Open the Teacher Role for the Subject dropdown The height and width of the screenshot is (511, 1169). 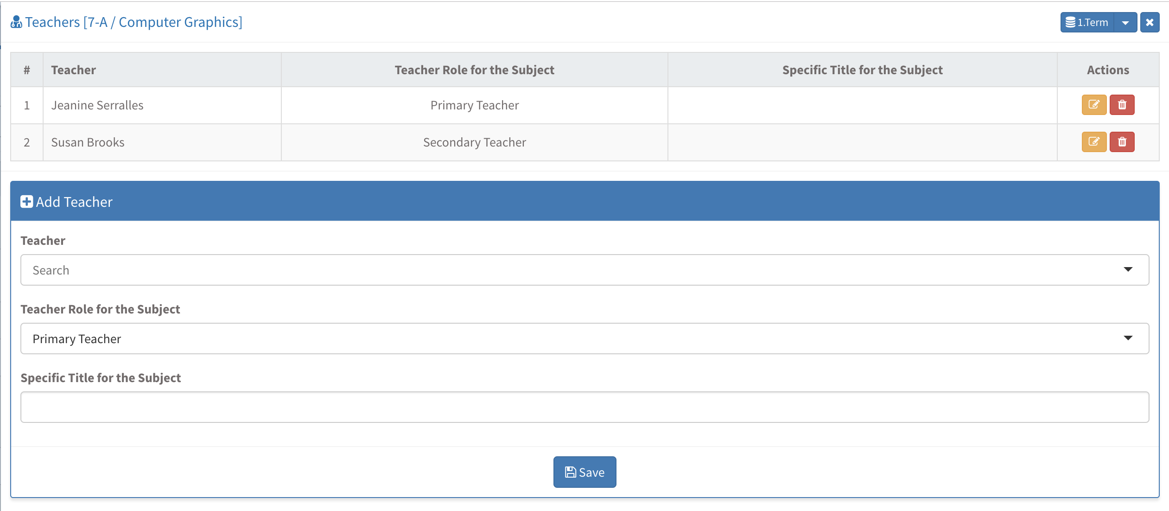point(584,339)
